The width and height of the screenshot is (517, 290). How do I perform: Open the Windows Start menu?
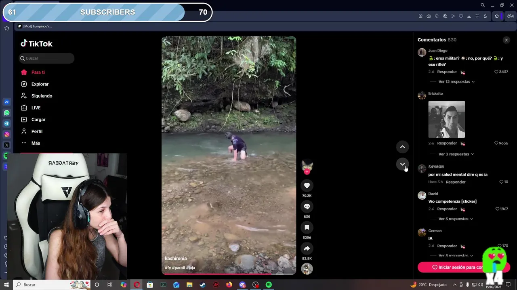pos(6,285)
